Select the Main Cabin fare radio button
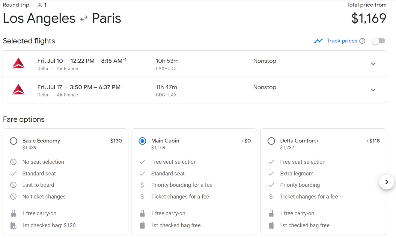This screenshot has width=396, height=238. point(142,141)
